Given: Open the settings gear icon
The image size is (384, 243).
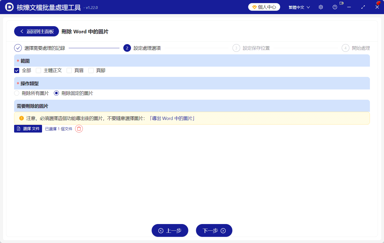Looking at the screenshot, I should [x=320, y=7].
